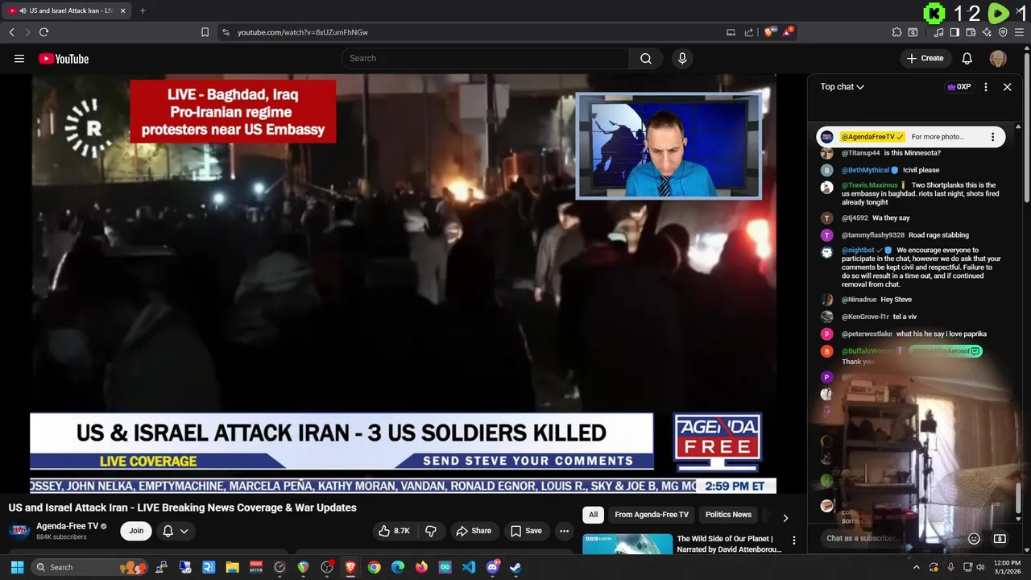Toggle browser sidebar panel icon
Screen dimensions: 1031x580
[954, 32]
